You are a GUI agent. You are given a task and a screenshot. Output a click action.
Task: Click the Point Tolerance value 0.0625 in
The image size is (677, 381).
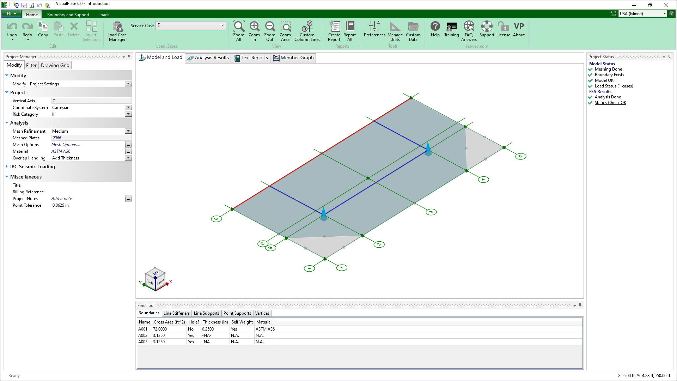[x=61, y=205]
